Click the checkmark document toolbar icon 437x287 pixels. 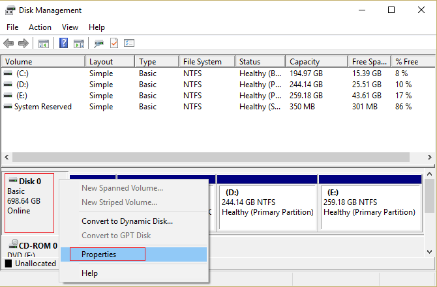coord(114,43)
